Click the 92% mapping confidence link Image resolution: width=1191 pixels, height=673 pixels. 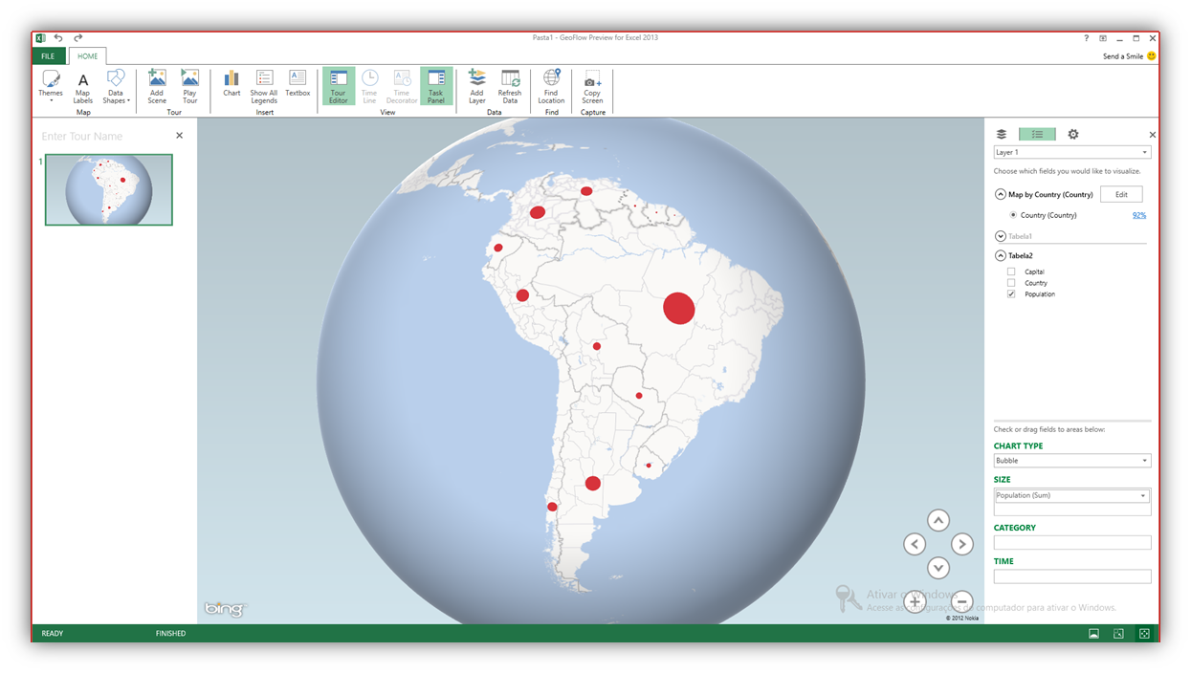pyautogui.click(x=1138, y=215)
